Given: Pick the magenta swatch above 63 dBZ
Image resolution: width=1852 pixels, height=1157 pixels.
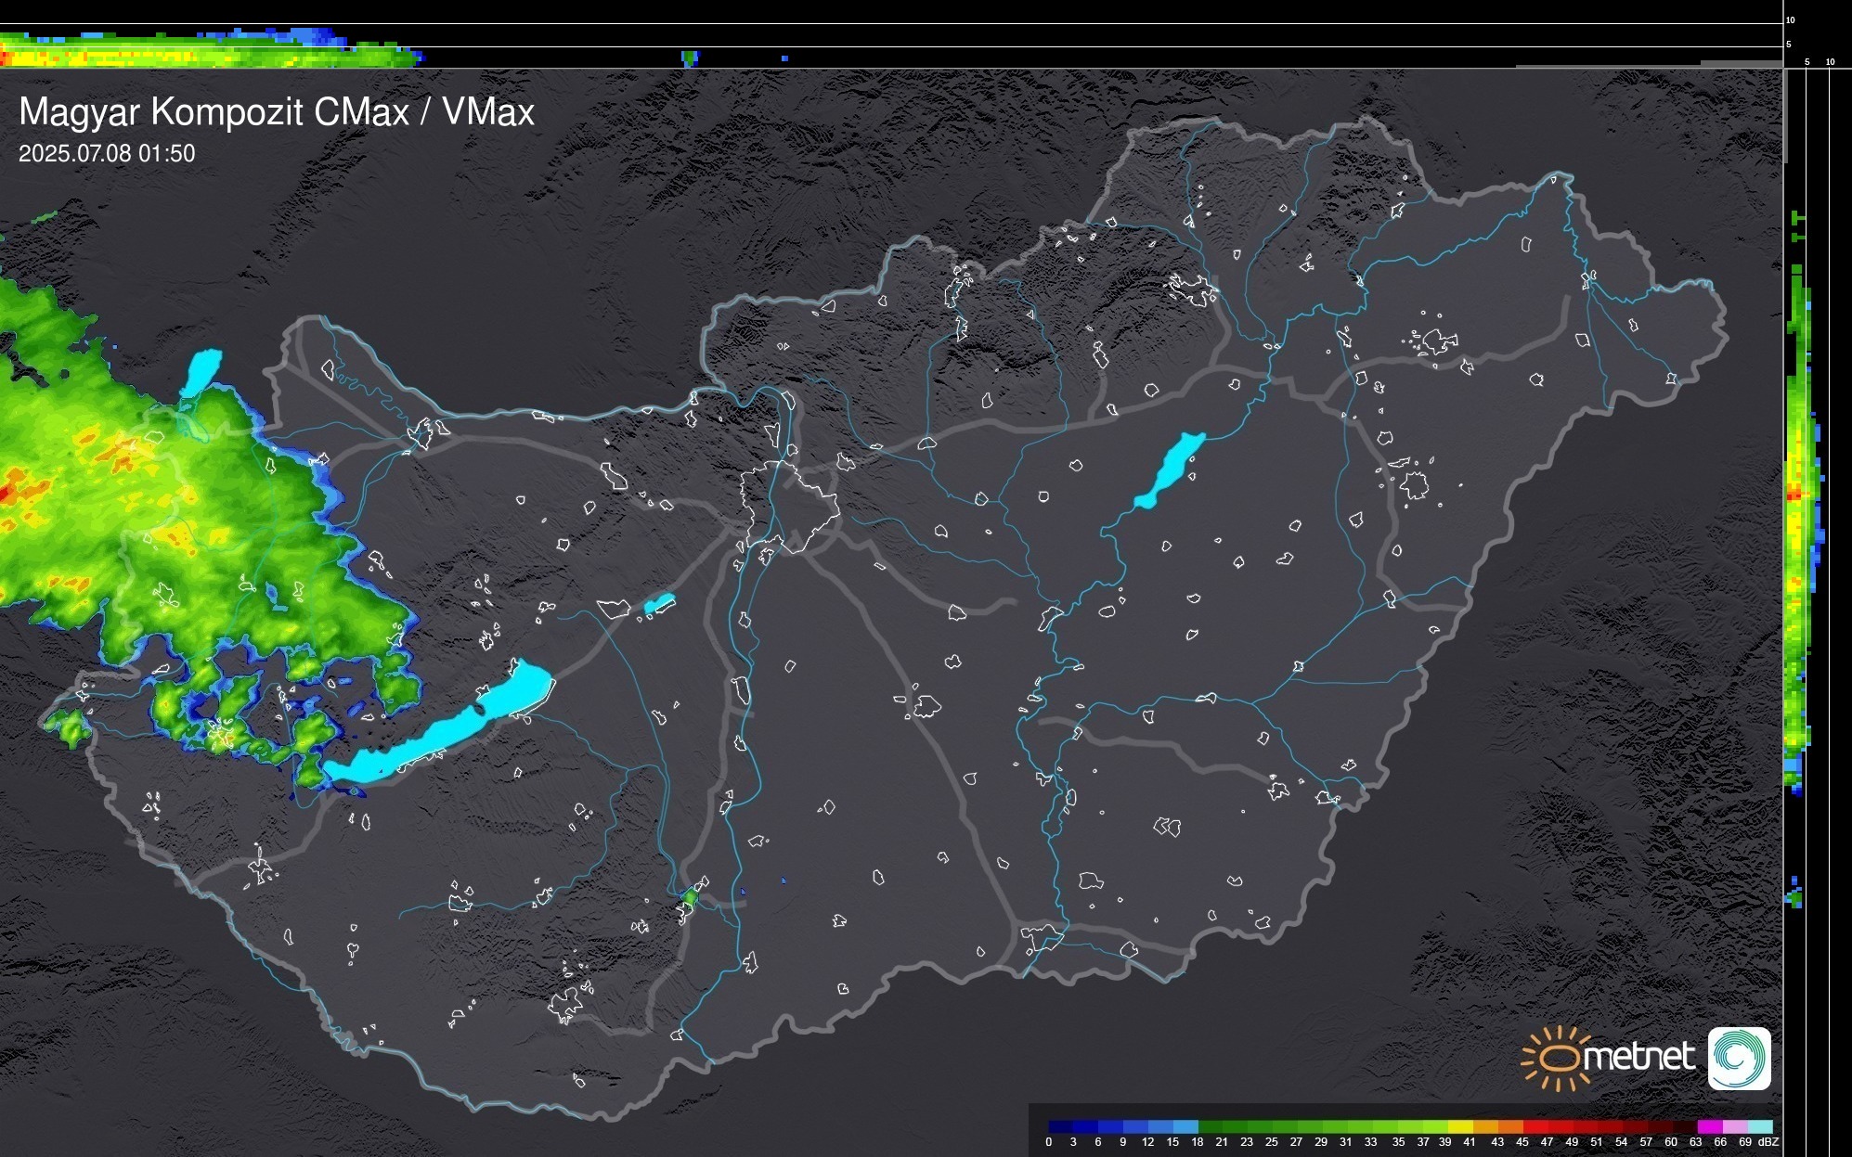Looking at the screenshot, I should click(1709, 1126).
